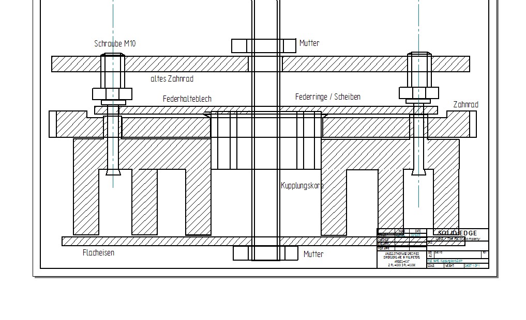This screenshot has width=526, height=320.
Task: Click the "altes Zahnrad" annotation
Action: (172, 79)
